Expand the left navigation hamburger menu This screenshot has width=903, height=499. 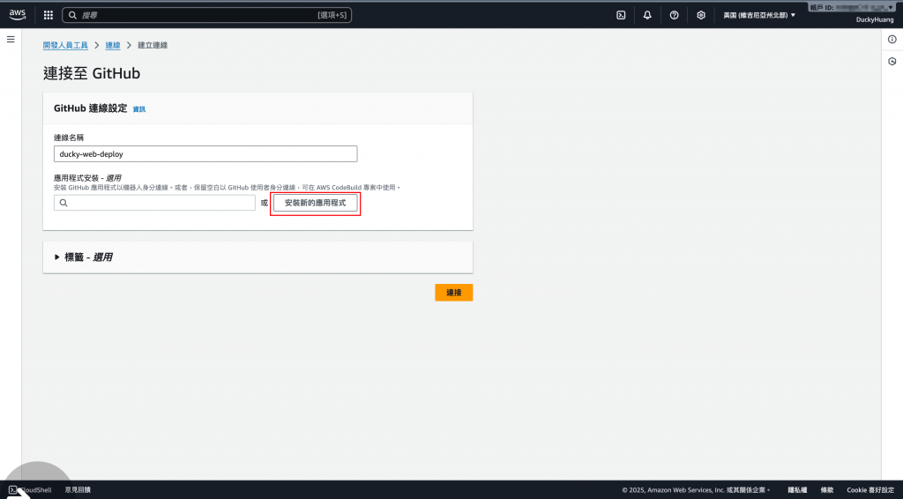tap(11, 39)
